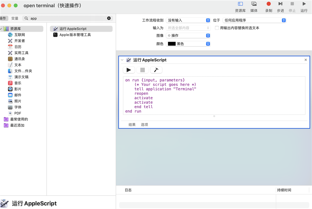Select the 音乐 music icon in library
The width and height of the screenshot is (312, 209).
(x=10, y=83)
